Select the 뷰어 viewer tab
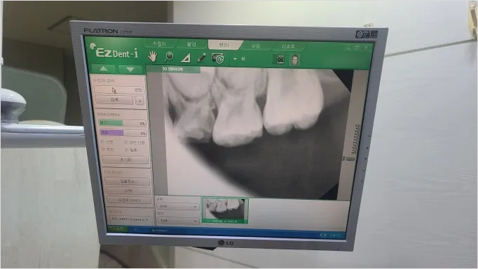478x269 pixels. tap(224, 45)
